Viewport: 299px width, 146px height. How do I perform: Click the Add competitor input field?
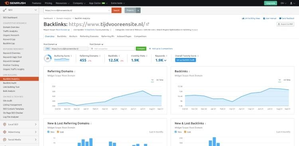112,49
